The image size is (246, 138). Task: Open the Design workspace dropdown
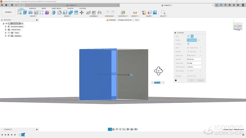[8, 12]
